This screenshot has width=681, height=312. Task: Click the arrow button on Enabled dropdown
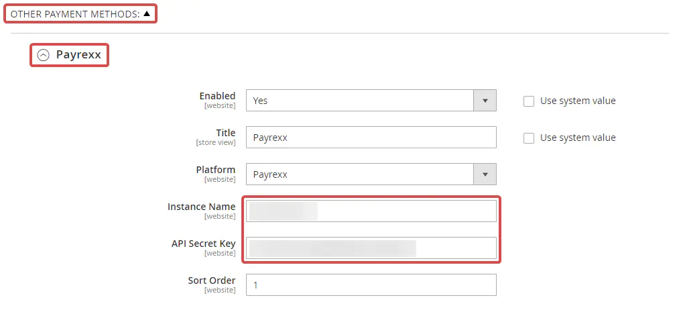[x=485, y=101]
